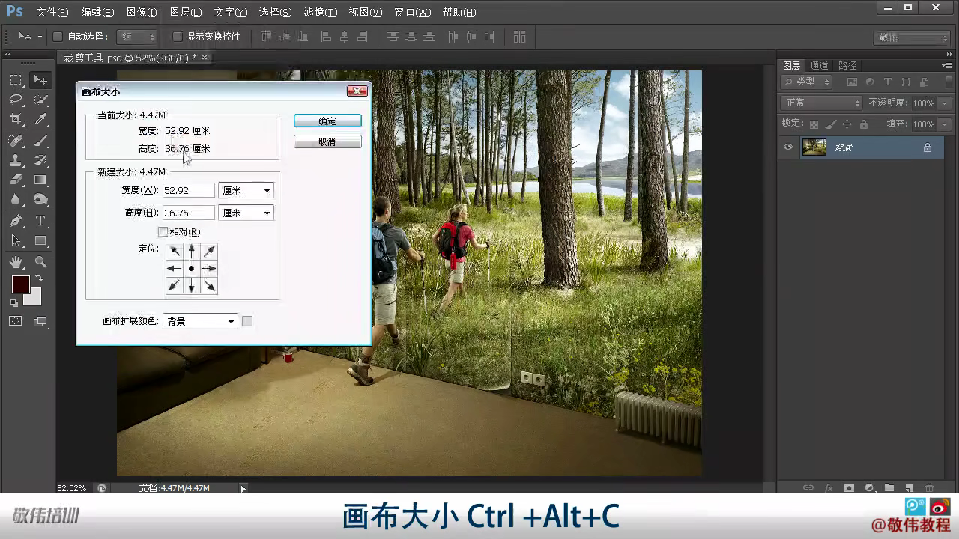Delete the layer with trash icon
Screen dimensions: 959x539
(930, 488)
